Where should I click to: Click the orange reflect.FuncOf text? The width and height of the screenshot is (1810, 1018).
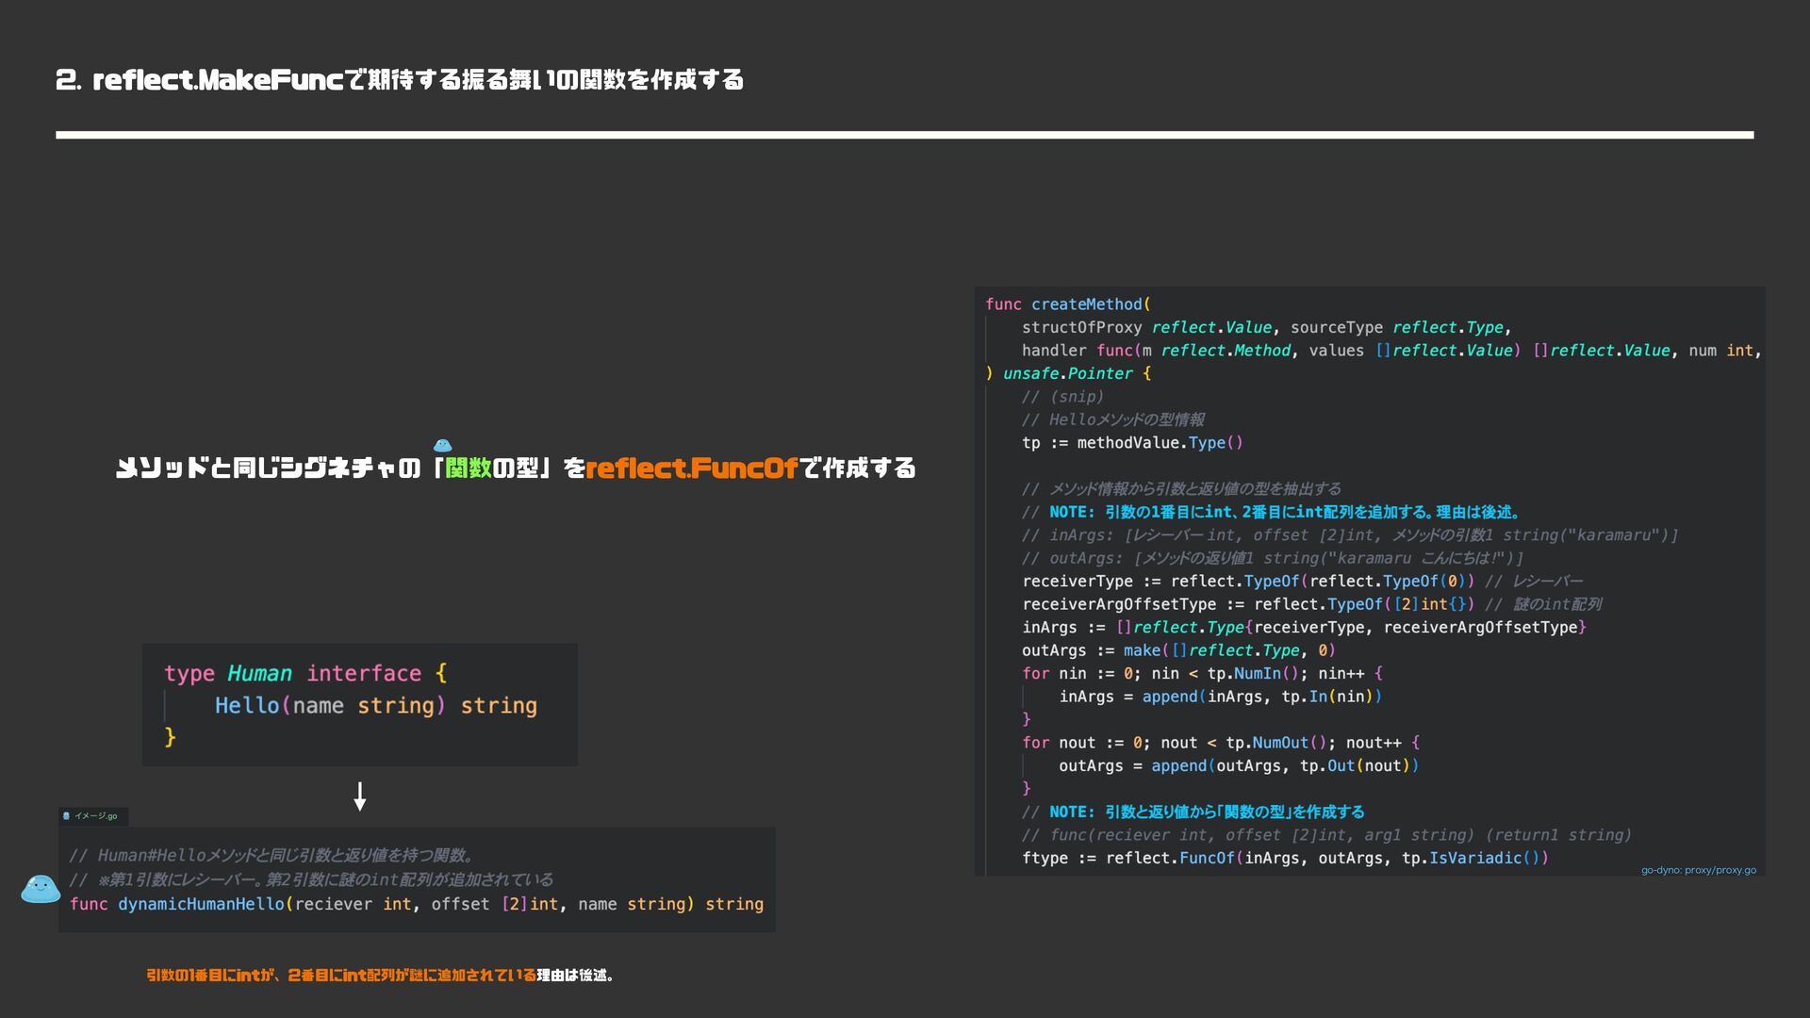(691, 468)
